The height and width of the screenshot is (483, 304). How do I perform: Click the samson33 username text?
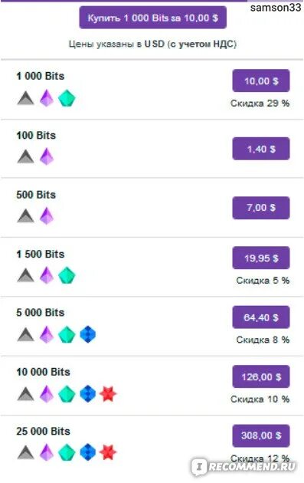pos(276,8)
